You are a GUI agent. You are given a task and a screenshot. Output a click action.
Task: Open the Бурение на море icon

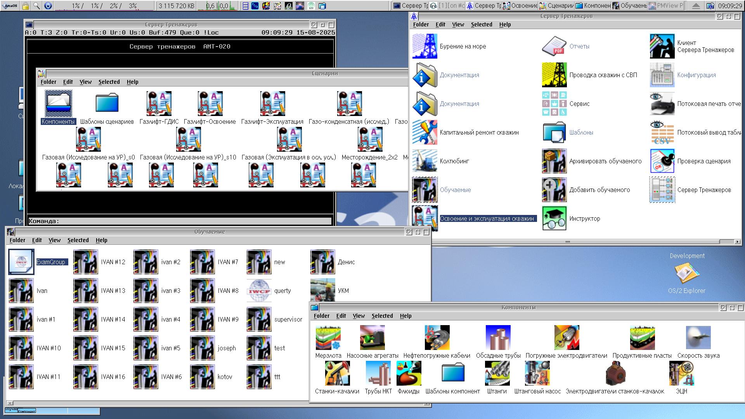click(425, 46)
